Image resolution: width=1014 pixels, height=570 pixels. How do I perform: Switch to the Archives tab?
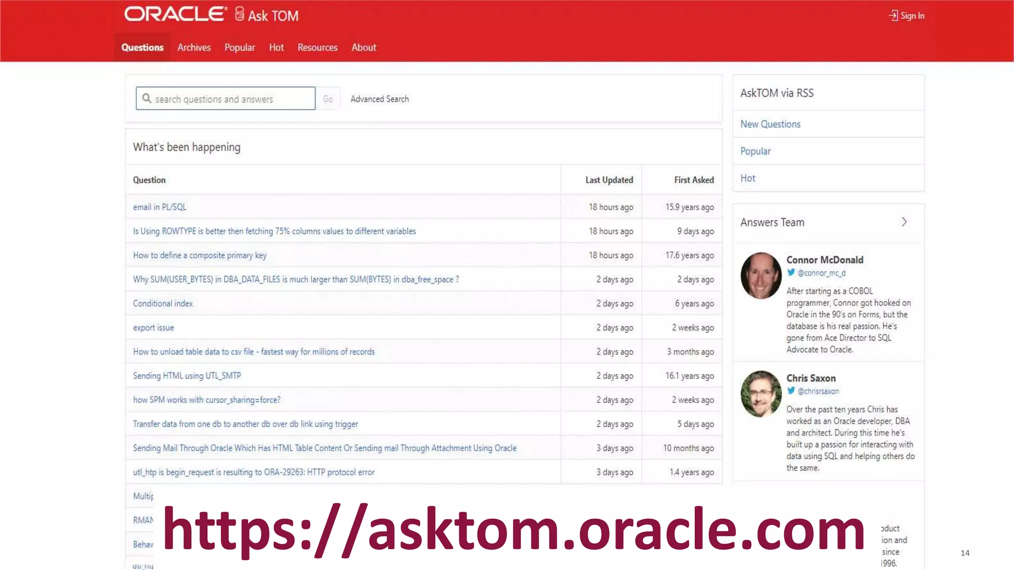(x=194, y=47)
